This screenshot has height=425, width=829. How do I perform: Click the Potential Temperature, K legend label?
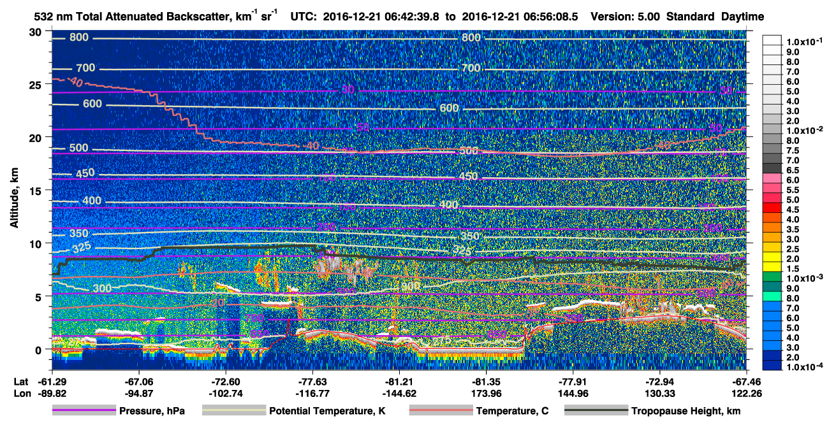(327, 411)
